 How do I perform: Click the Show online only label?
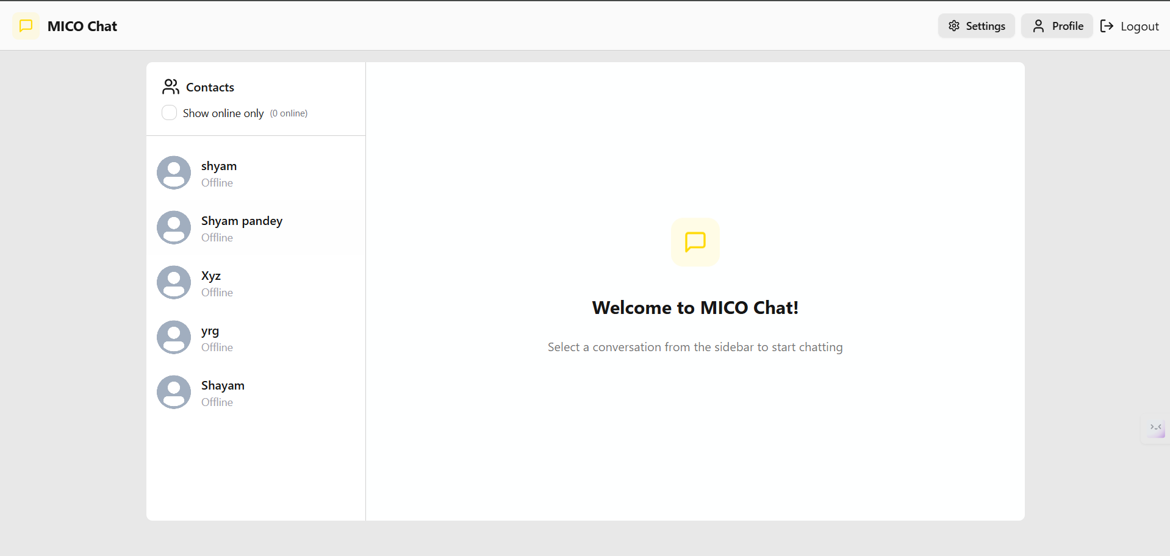tap(223, 113)
